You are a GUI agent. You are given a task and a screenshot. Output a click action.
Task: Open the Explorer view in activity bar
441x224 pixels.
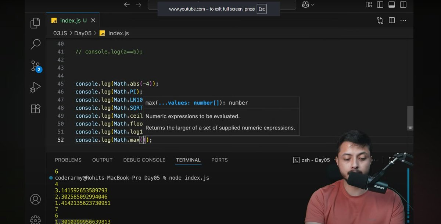pyautogui.click(x=35, y=23)
